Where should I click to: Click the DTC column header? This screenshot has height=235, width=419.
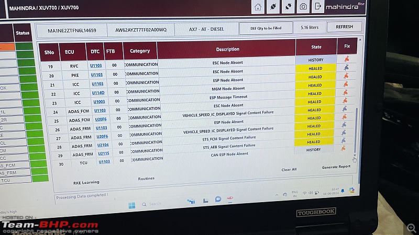click(x=95, y=51)
